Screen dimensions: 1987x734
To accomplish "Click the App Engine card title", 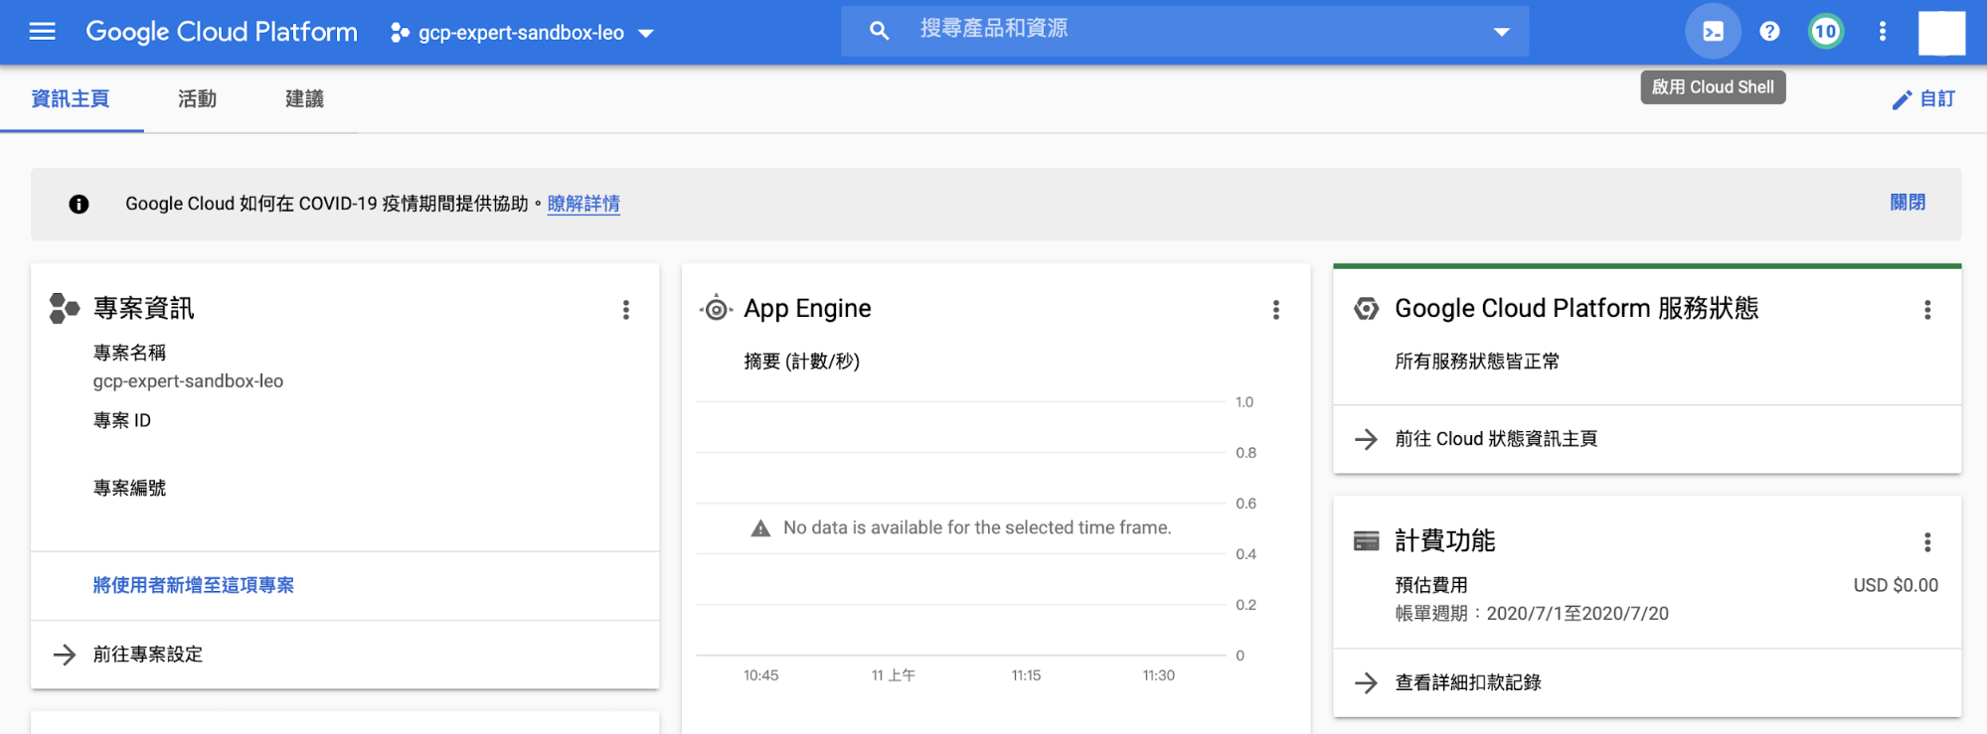I will [807, 309].
